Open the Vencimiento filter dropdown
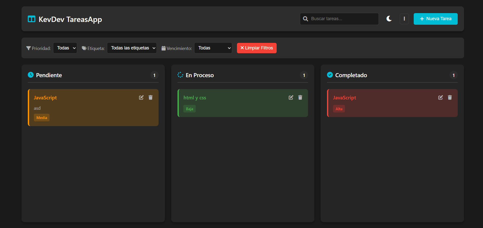This screenshot has width=483, height=228. pyautogui.click(x=213, y=48)
